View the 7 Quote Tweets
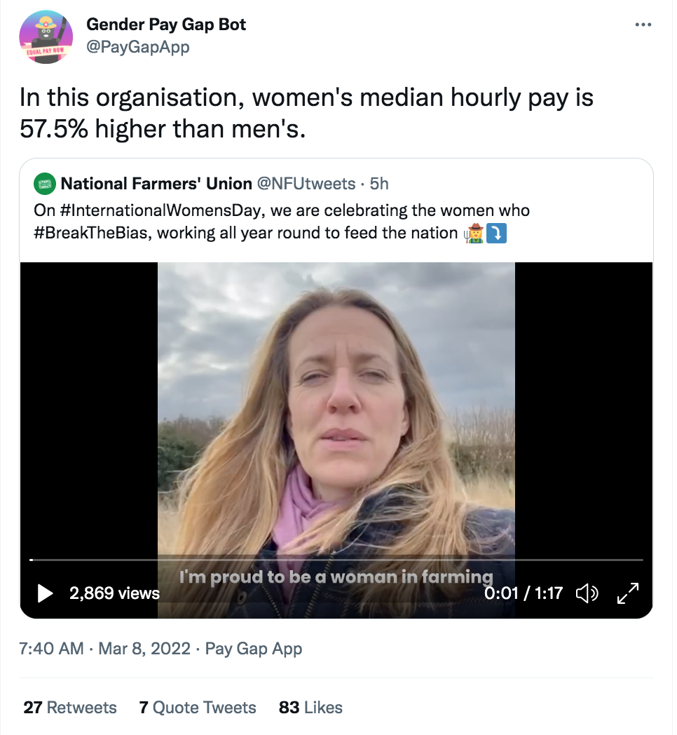The image size is (677, 735). (198, 707)
